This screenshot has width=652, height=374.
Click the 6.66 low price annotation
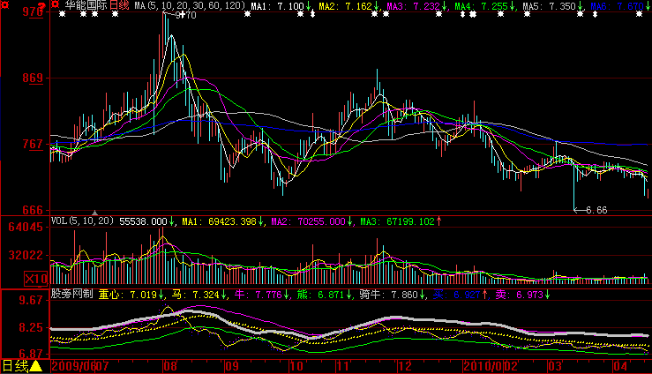click(x=596, y=210)
